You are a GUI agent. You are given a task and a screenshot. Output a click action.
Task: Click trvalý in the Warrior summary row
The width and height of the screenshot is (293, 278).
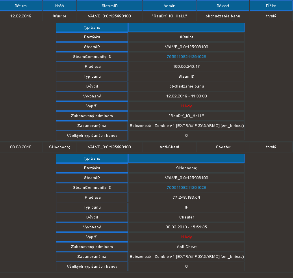coord(271,16)
